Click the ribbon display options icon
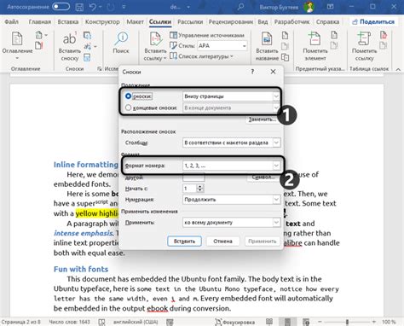 tap(330, 7)
